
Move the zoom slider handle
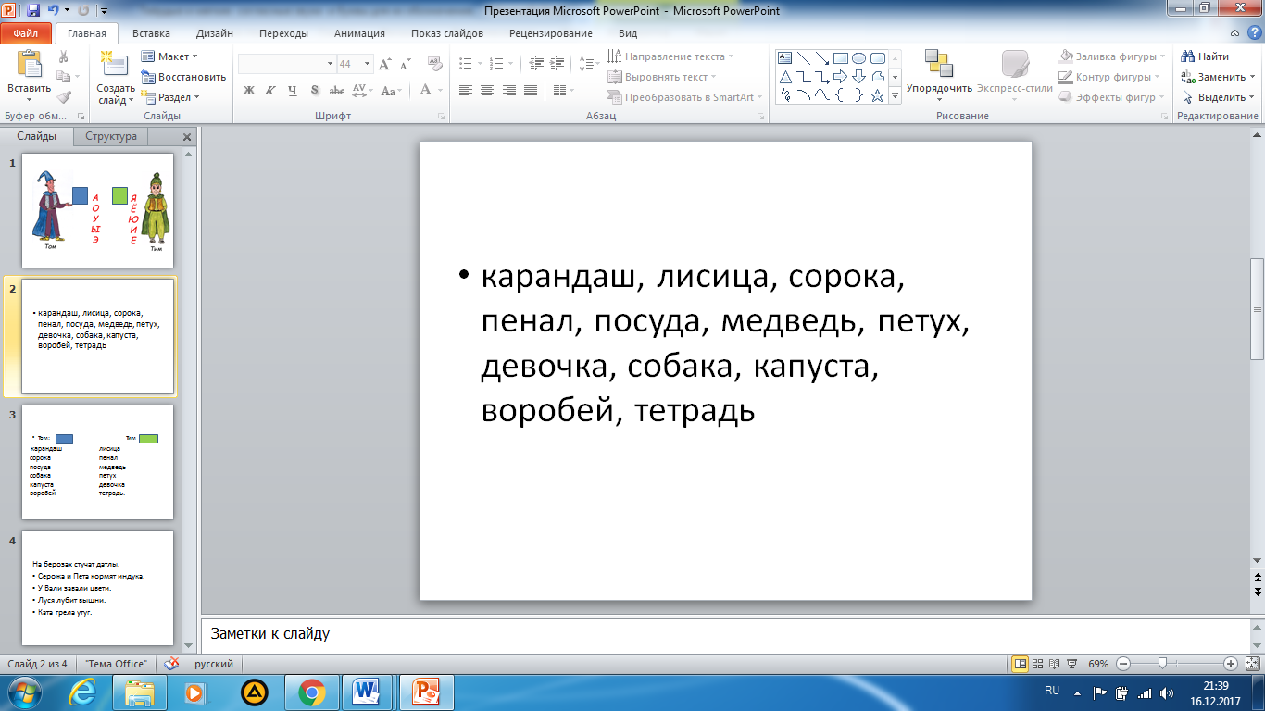coord(1161,664)
